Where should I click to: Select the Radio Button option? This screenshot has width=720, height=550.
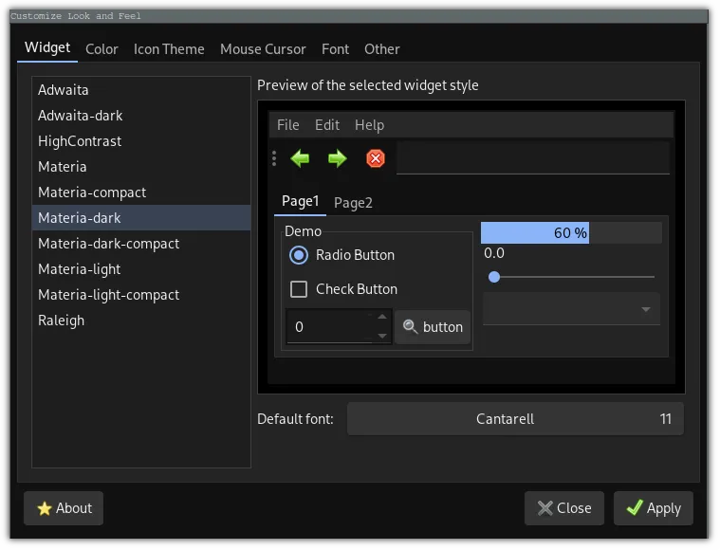(x=299, y=255)
